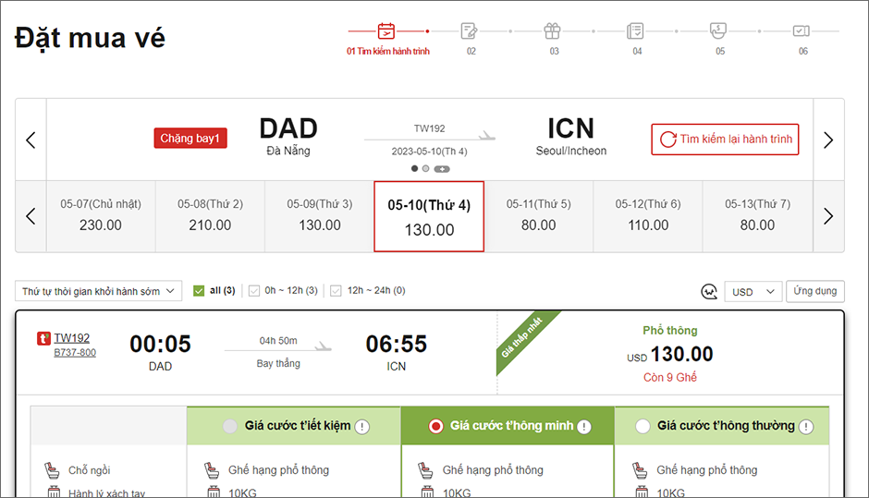Open the B737-800 aircraft link

pos(75,353)
